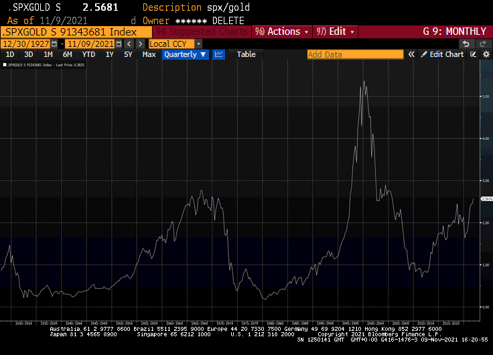493x355 pixels.
Task: Click the pencil icon beside Edit Chart
Action: [424, 54]
